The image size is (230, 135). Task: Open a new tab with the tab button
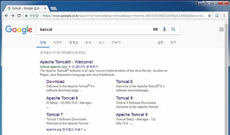[54, 9]
